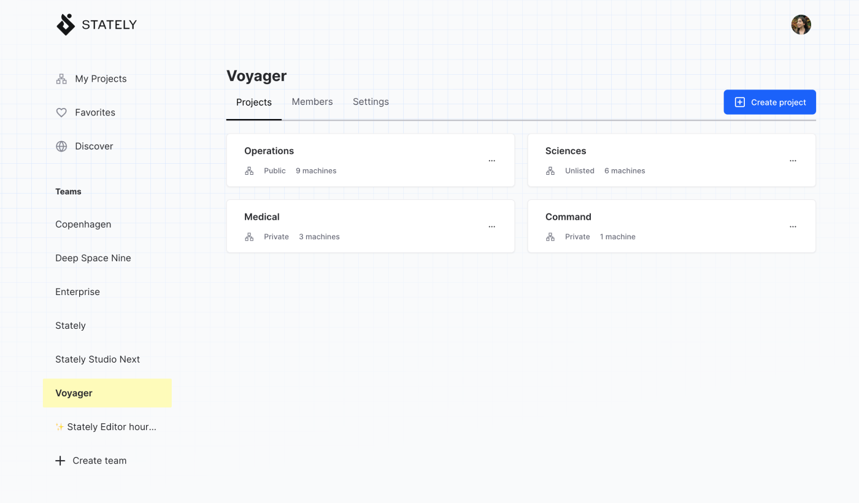
Task: Open the Command project more options
Action: [x=793, y=226]
